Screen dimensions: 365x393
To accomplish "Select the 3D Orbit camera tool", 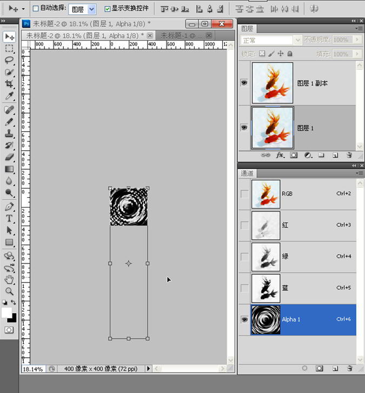I will pyautogui.click(x=9, y=268).
